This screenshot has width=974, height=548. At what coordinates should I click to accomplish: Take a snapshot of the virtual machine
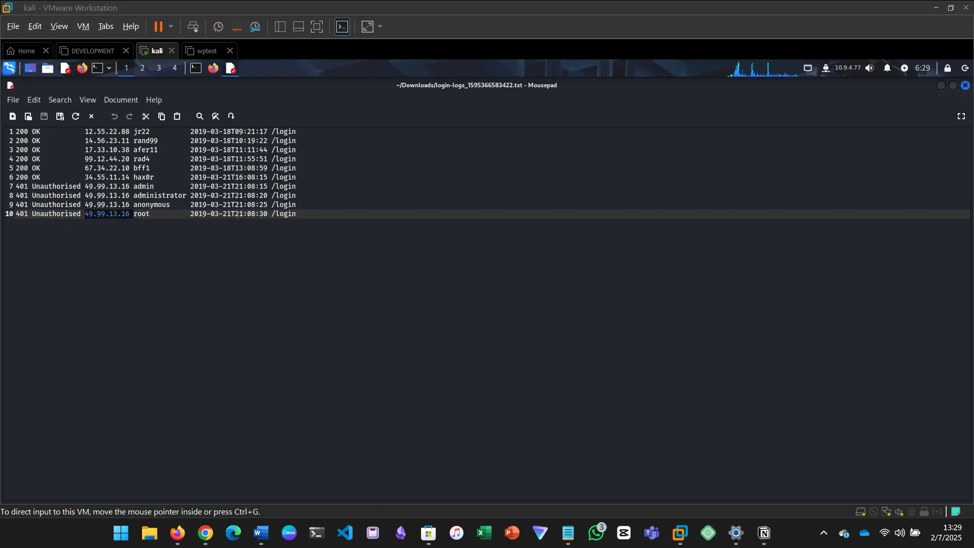click(x=218, y=26)
